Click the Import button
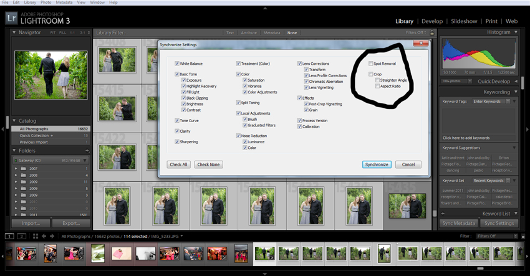The width and height of the screenshot is (530, 276). pyautogui.click(x=31, y=223)
